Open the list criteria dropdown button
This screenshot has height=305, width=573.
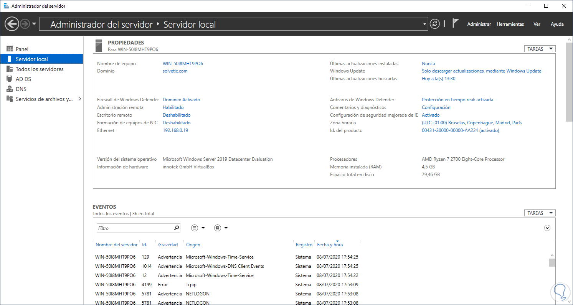point(198,228)
